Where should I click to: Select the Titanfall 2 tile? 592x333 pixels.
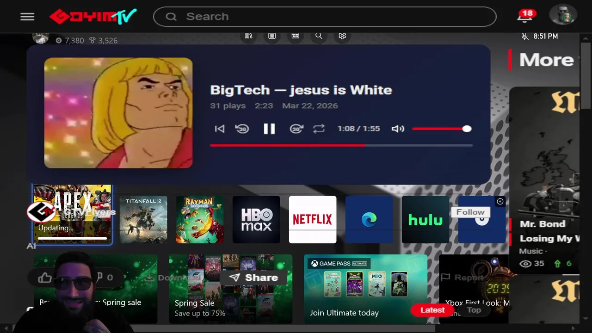[x=143, y=219]
